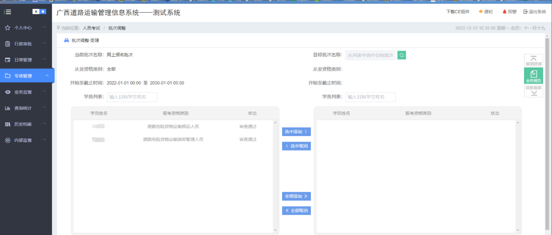Open the 预警 bell alert
Screen dimensions: 552x235
pyautogui.click(x=509, y=12)
